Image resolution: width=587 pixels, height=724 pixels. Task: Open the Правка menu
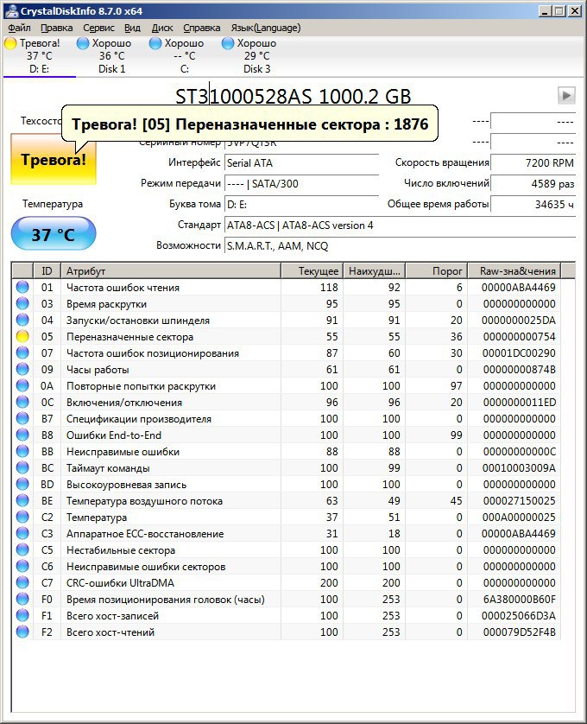(x=56, y=28)
